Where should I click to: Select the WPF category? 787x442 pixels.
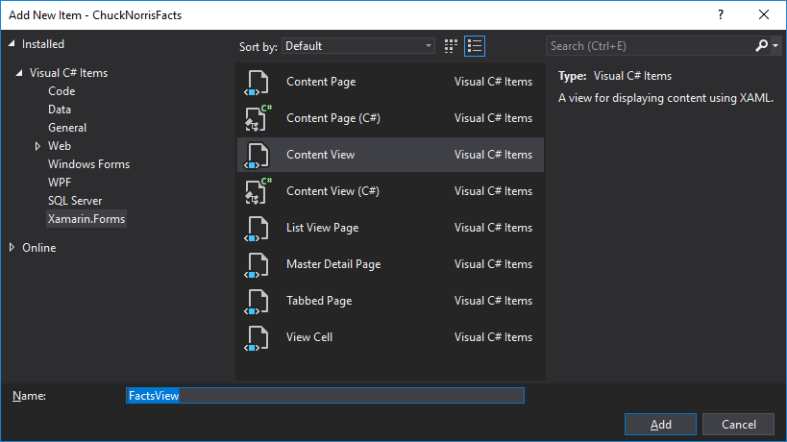[x=60, y=183]
